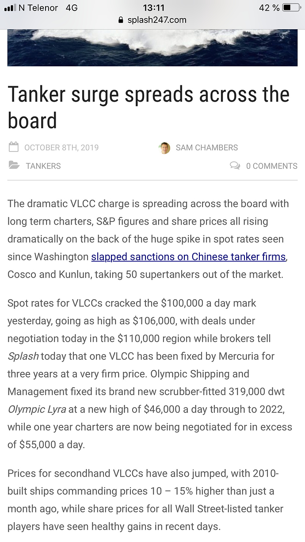Open the 'slapped sanctions on Chinese tanker firms' link
Image resolution: width=305 pixels, height=542 pixels.
(x=189, y=256)
